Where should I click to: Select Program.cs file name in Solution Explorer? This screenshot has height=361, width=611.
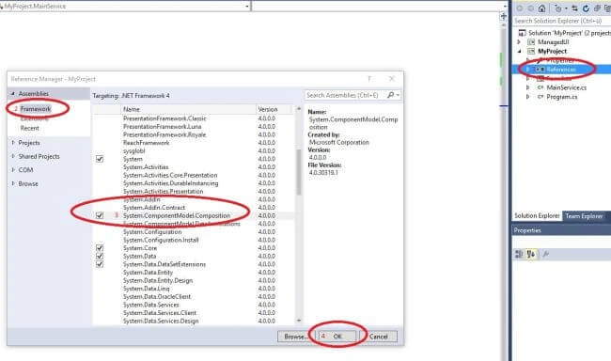[x=562, y=97]
